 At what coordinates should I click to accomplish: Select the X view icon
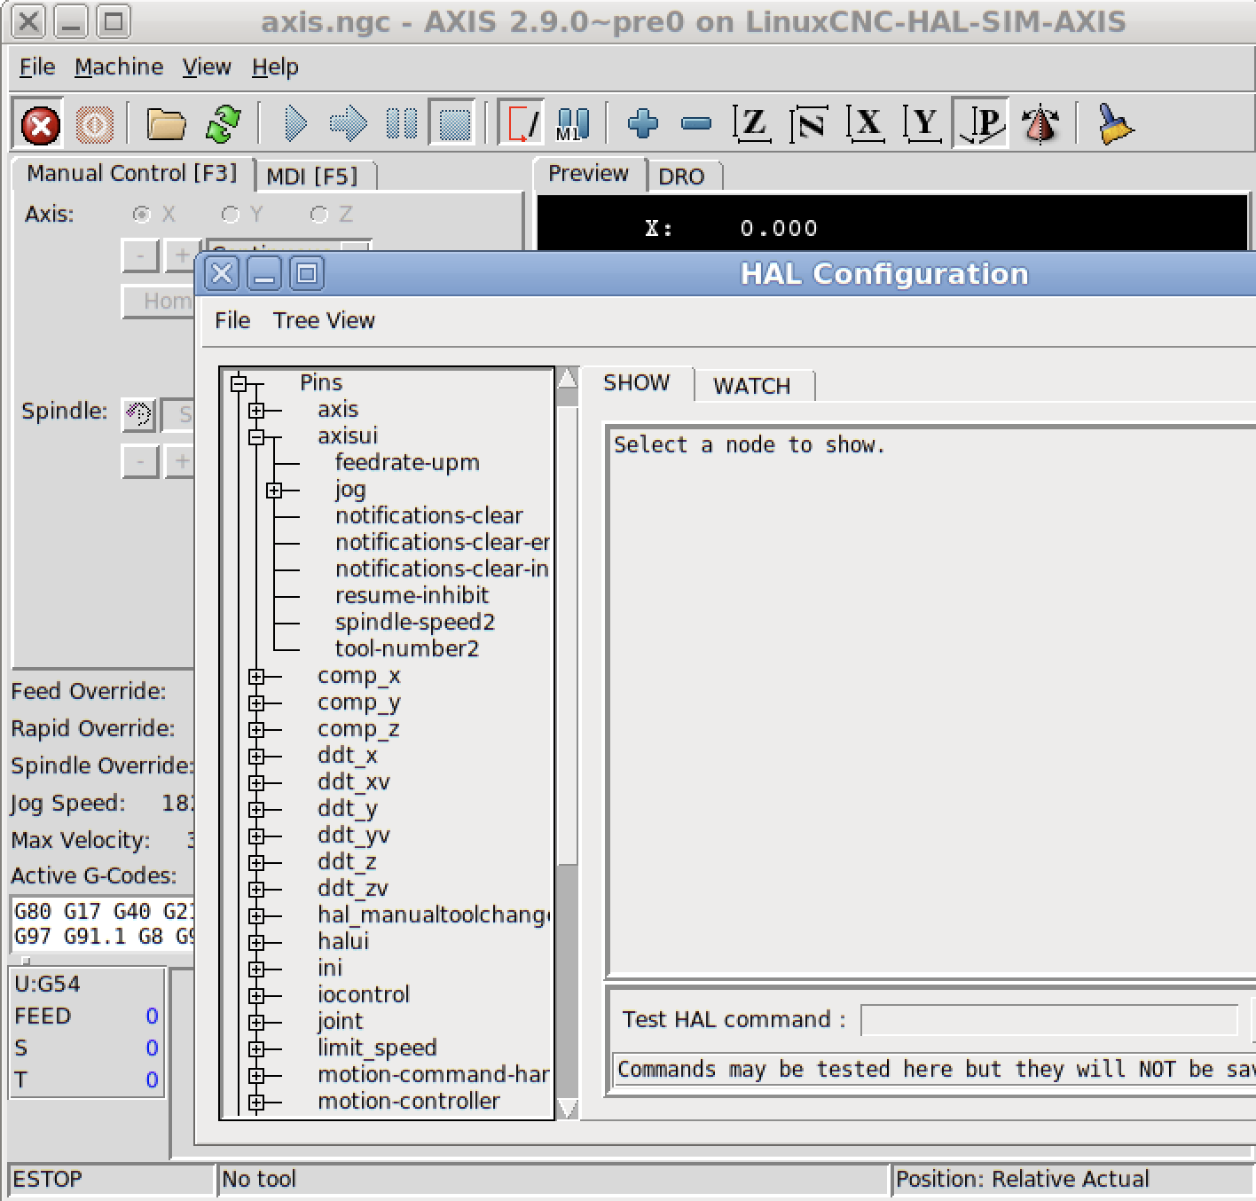866,123
